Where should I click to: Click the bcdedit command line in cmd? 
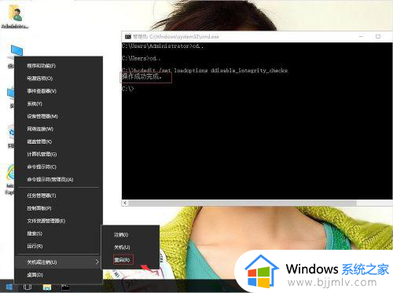204,71
